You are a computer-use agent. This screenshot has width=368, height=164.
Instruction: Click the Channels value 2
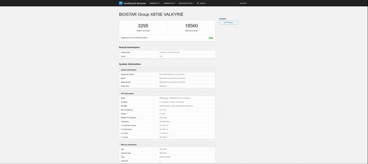[160, 161]
